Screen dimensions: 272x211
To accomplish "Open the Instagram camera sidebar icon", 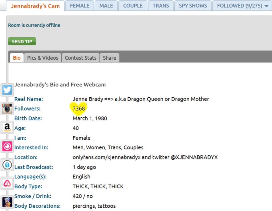I will [7, 109].
